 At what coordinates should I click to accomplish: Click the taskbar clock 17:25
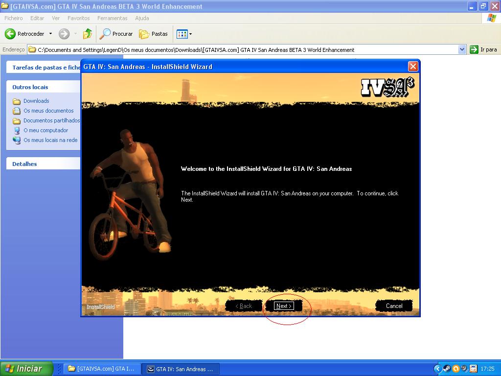[x=488, y=369]
